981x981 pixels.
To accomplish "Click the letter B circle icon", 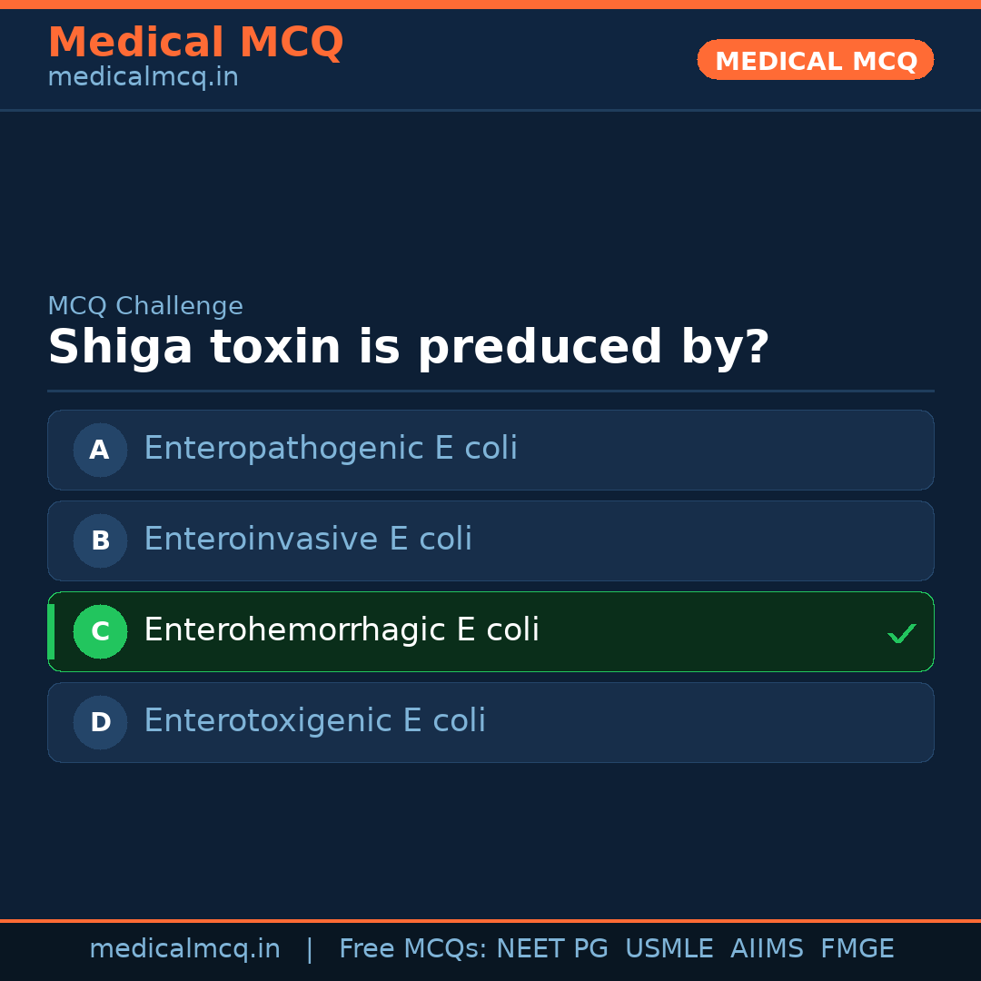I will [100, 540].
